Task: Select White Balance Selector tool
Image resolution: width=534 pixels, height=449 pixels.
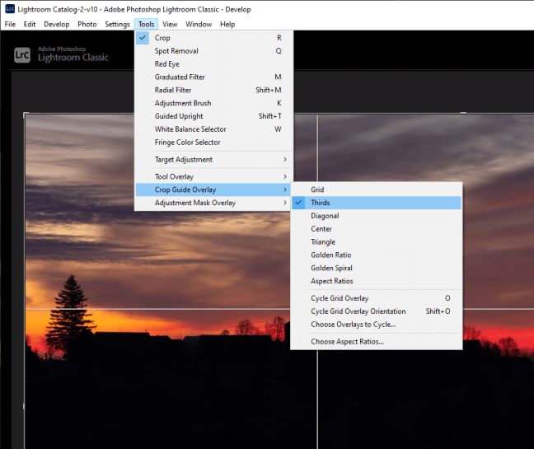Action: point(190,129)
